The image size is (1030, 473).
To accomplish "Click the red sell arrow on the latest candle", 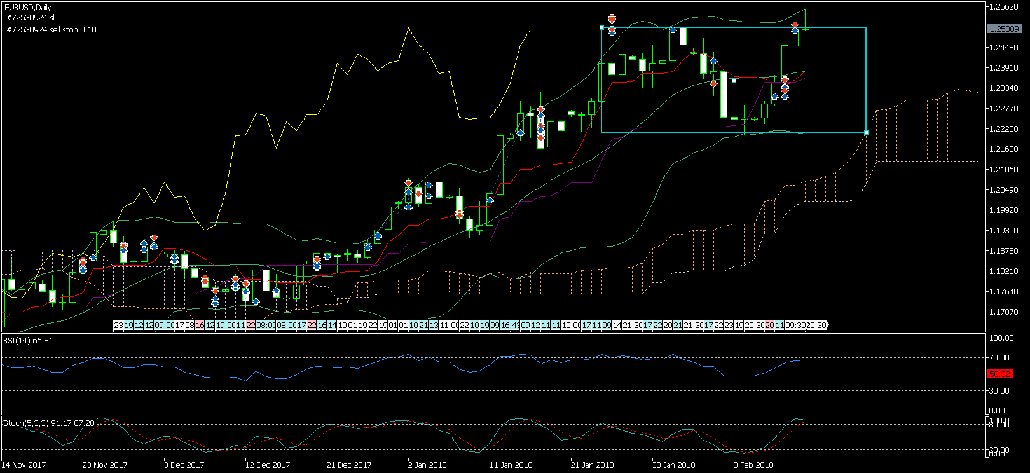I will (x=795, y=25).
